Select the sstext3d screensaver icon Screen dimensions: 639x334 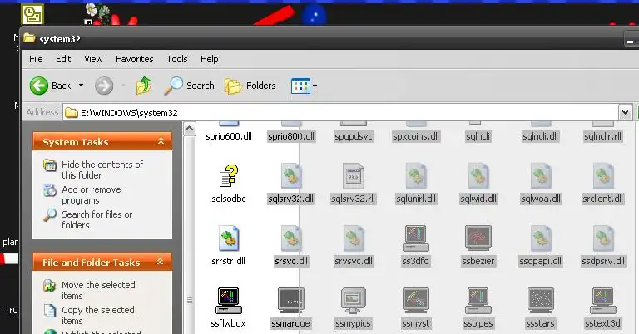pyautogui.click(x=602, y=301)
